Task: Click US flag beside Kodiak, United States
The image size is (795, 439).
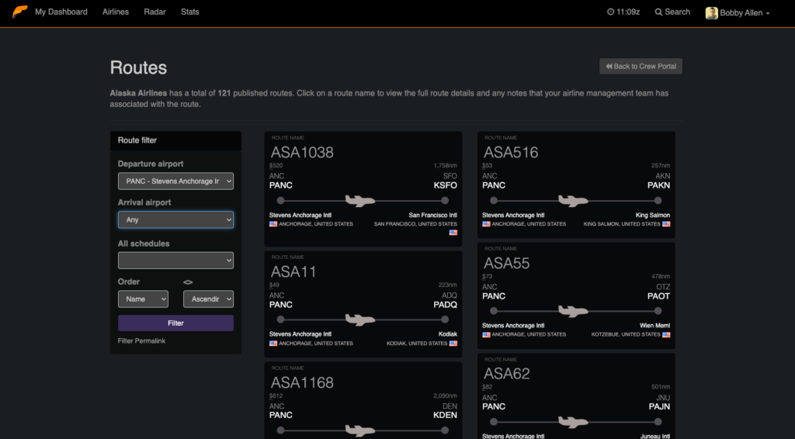Action: point(453,344)
